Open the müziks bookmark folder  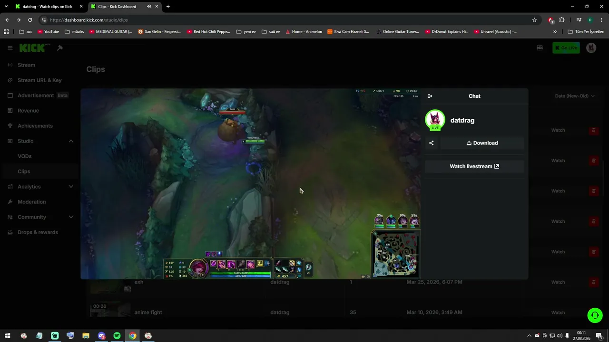tap(74, 32)
